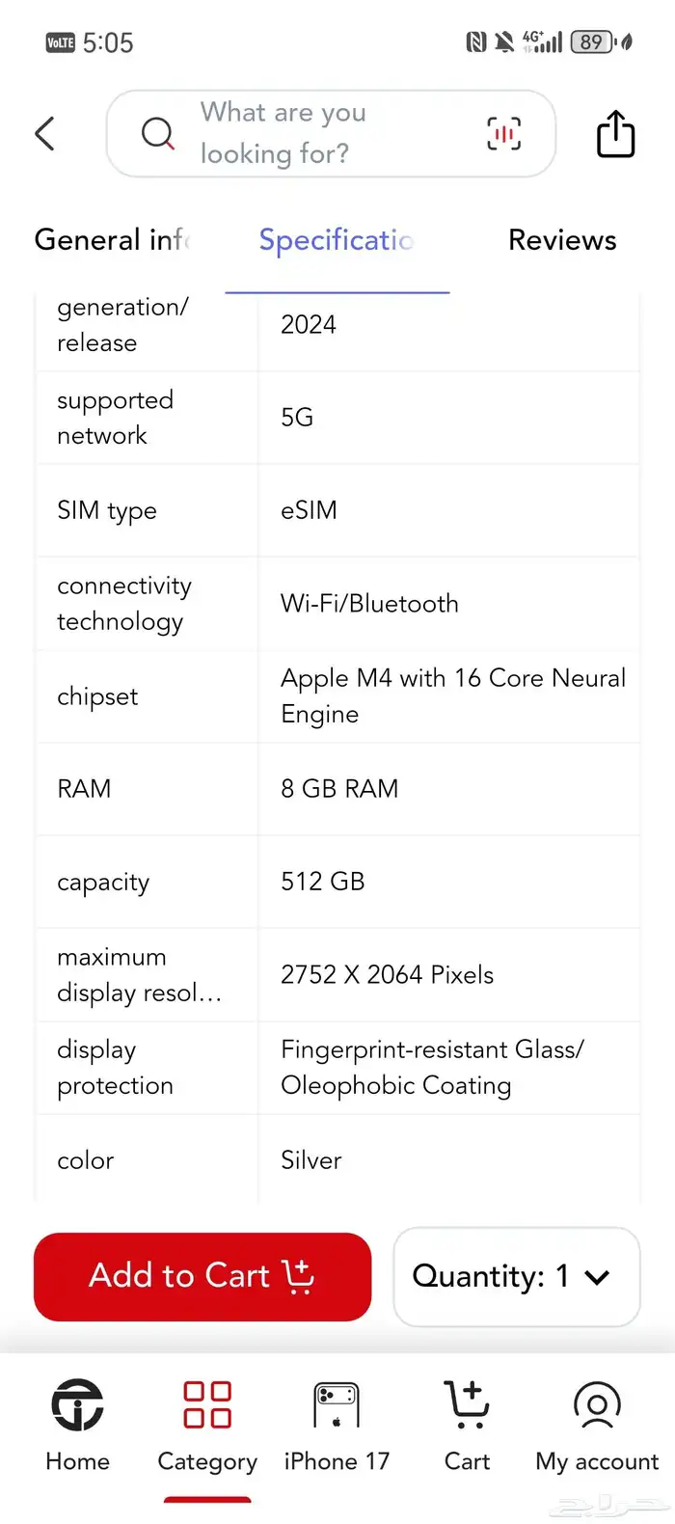Switch to the General info tab

pyautogui.click(x=112, y=240)
